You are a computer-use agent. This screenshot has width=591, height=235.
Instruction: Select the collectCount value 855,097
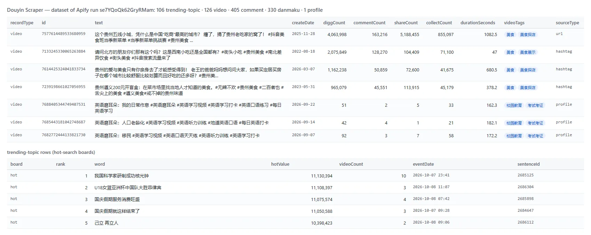coord(446,35)
